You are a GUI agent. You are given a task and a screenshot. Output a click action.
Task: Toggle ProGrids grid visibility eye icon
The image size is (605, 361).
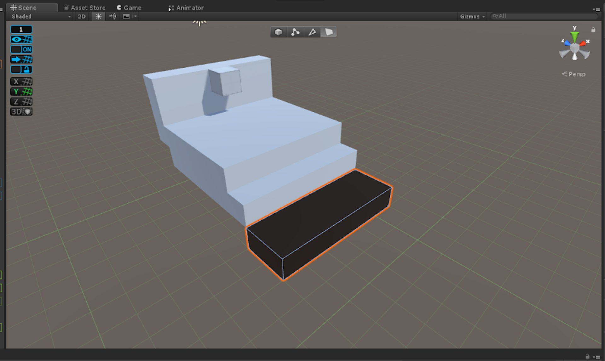coord(21,39)
